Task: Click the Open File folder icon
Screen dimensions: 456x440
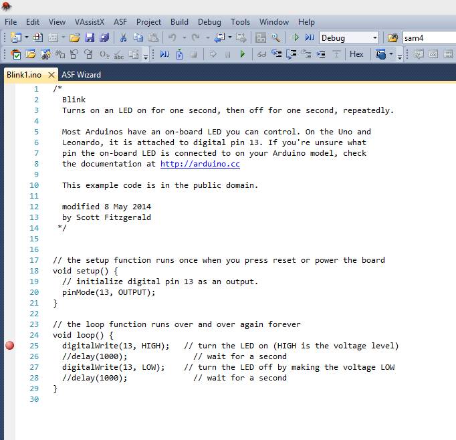Action: (x=75, y=38)
